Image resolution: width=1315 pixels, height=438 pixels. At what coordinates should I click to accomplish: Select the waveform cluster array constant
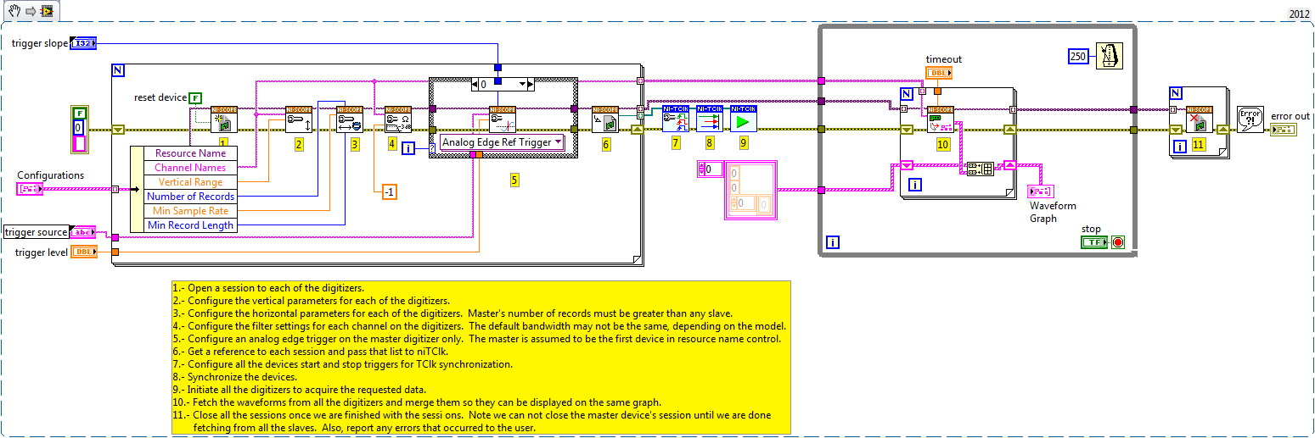(x=750, y=191)
